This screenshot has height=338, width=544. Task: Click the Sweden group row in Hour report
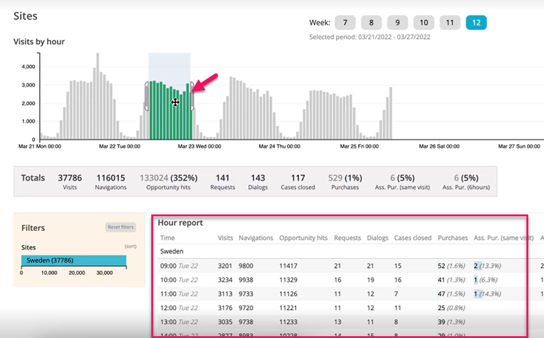(172, 250)
